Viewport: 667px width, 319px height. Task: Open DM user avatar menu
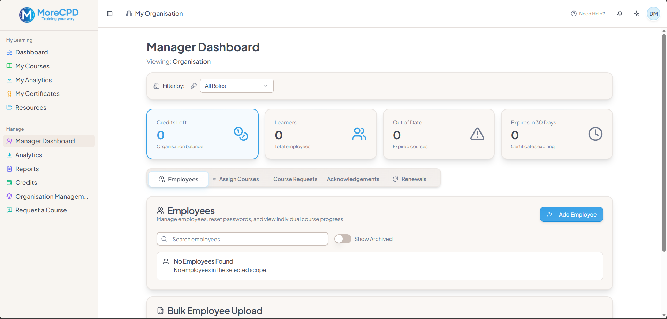click(x=653, y=14)
